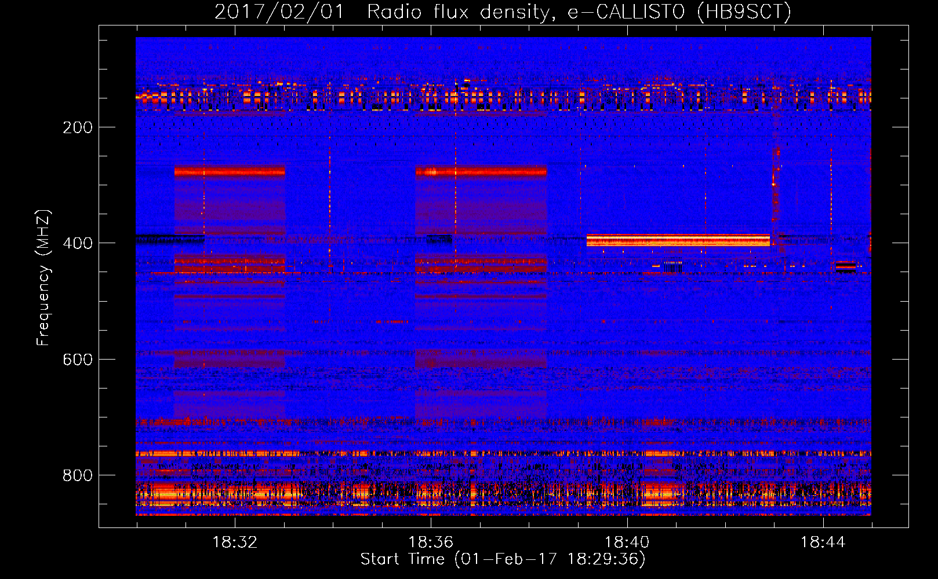
Task: Click the 'Frequency (MHZ)' axis title
Action: pos(44,277)
